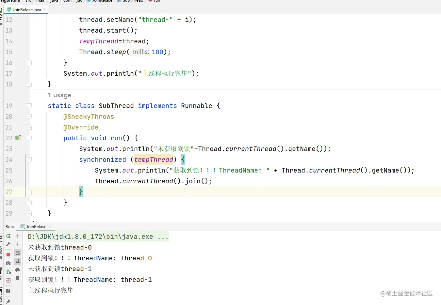Click the fold end marker on line 29

pyautogui.click(x=29, y=213)
